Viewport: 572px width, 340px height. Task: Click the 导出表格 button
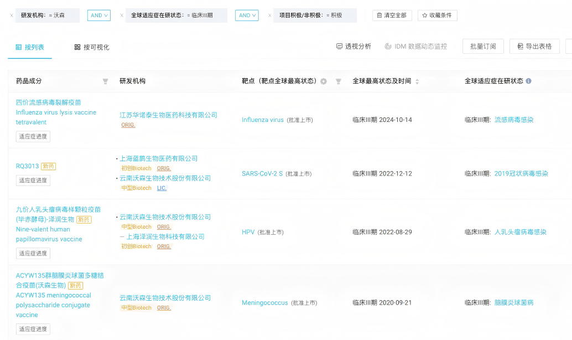click(534, 47)
